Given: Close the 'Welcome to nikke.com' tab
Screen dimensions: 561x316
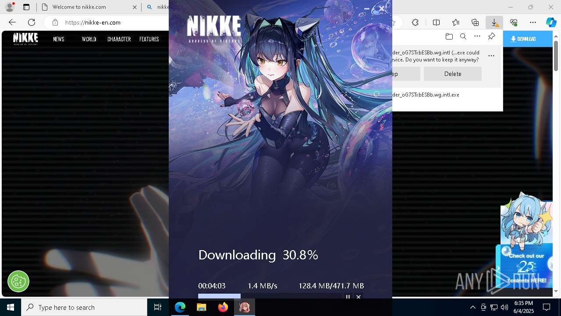Looking at the screenshot, I should (x=135, y=7).
